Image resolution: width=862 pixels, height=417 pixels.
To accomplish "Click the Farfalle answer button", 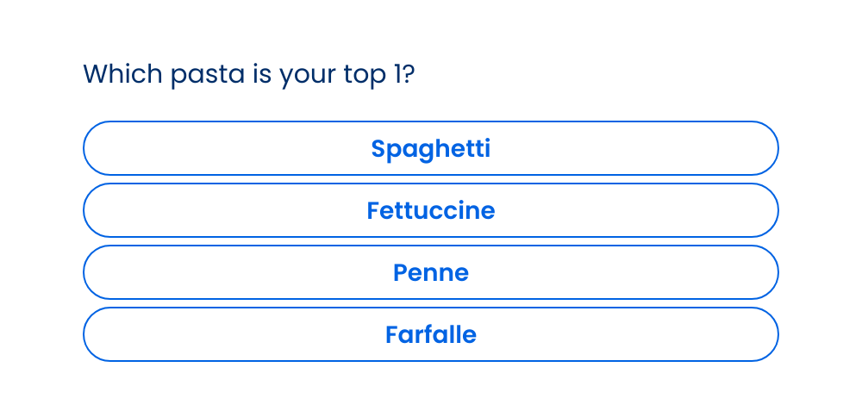I will pos(431,334).
